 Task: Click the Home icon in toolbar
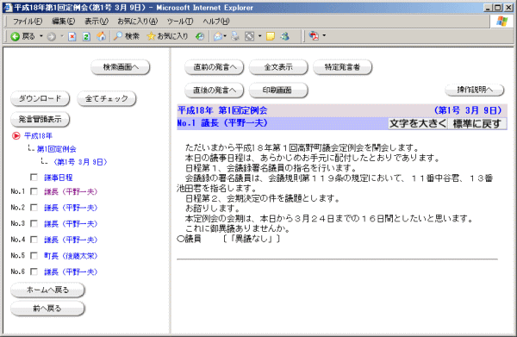[x=101, y=36]
